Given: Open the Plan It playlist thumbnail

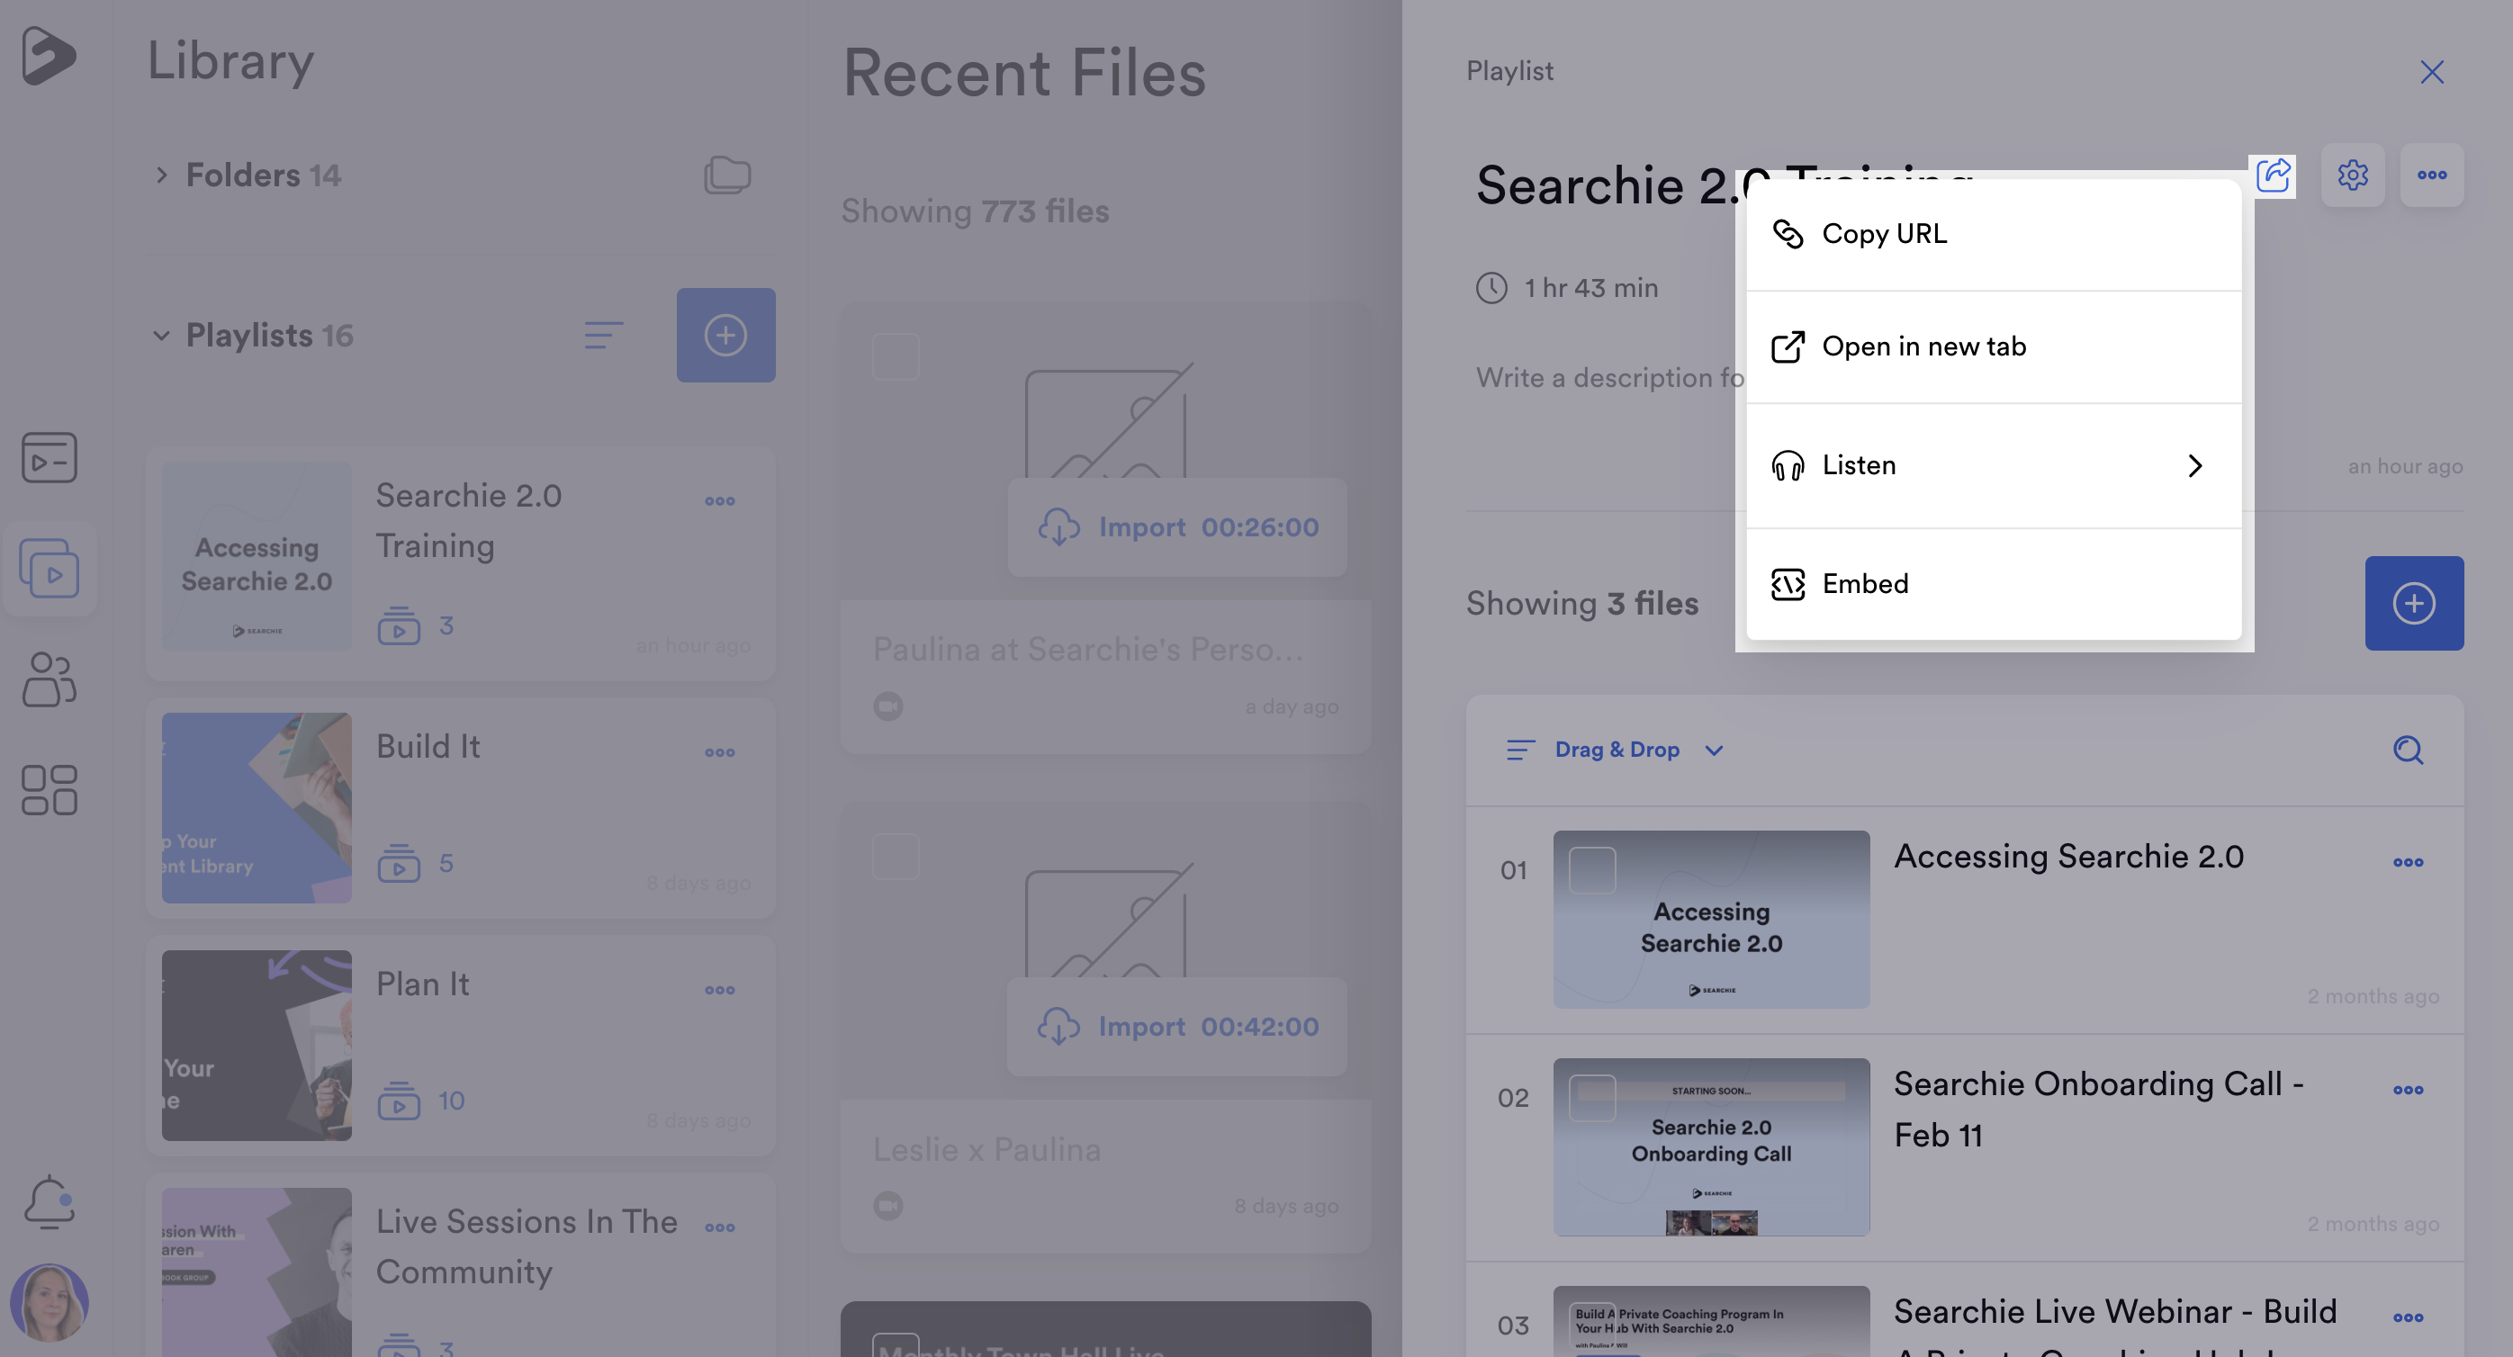Looking at the screenshot, I should tap(257, 1046).
